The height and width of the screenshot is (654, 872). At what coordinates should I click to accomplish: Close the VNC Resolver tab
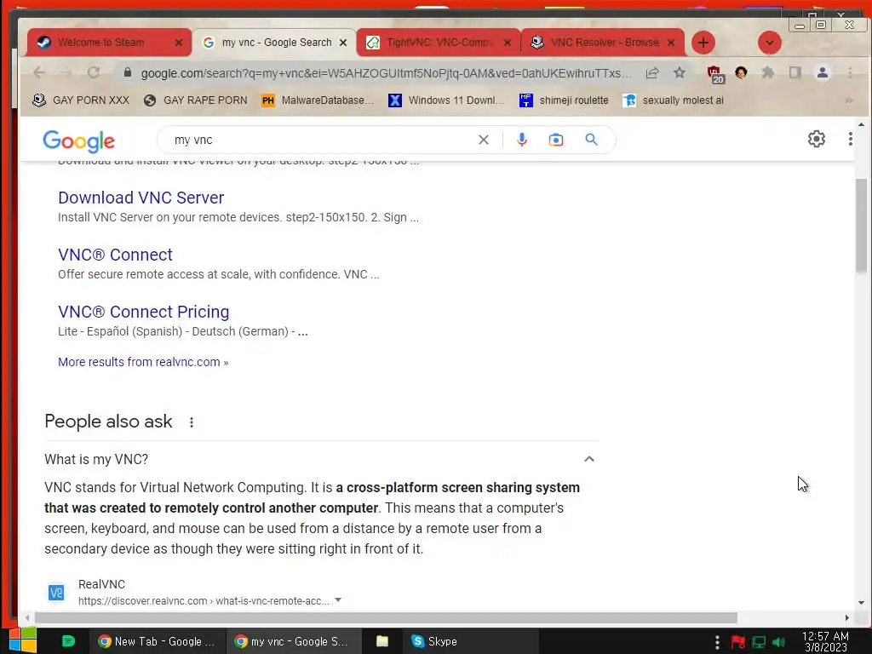[x=671, y=43]
